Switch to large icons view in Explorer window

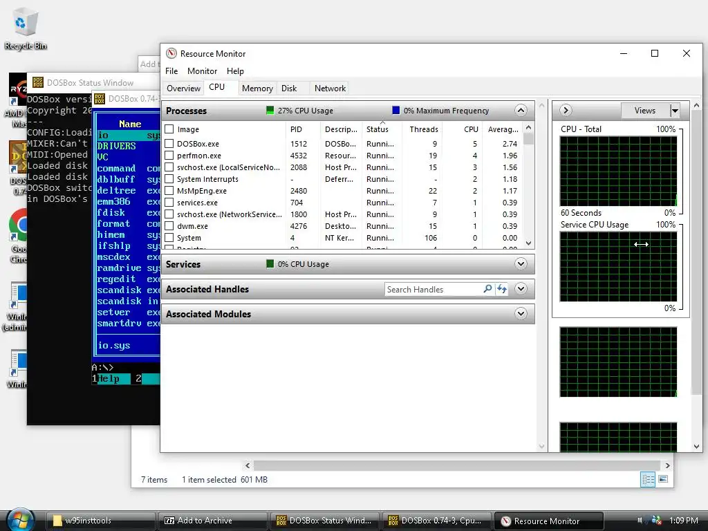[663, 479]
